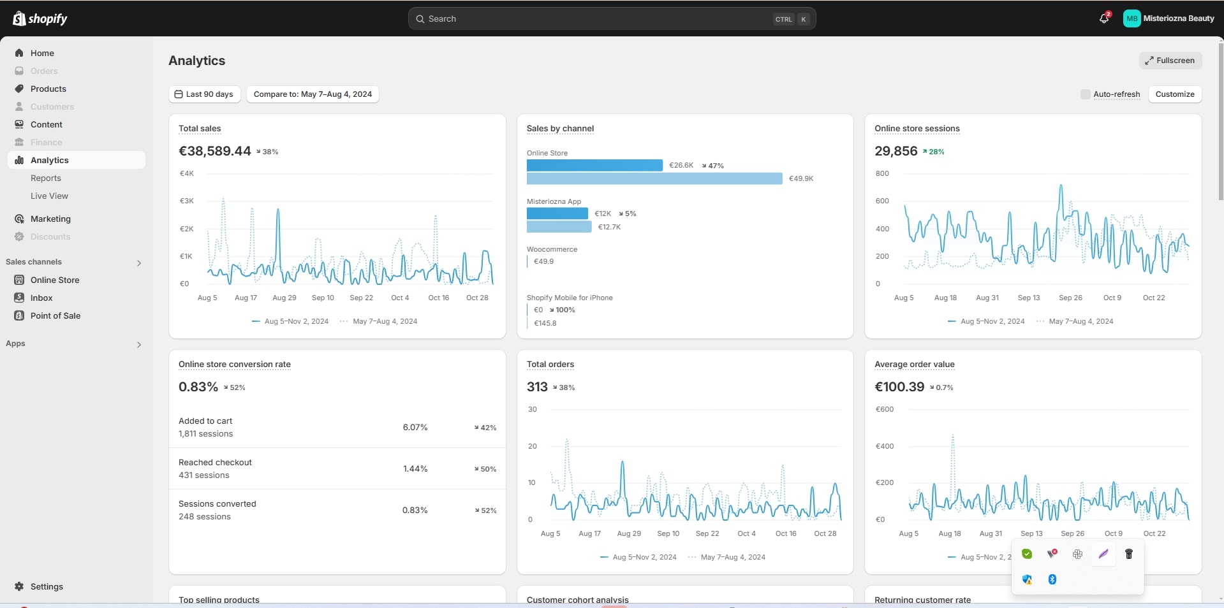Click the Slack icon in the tray popup
Viewport: 1224px width, 608px height.
[1078, 554]
